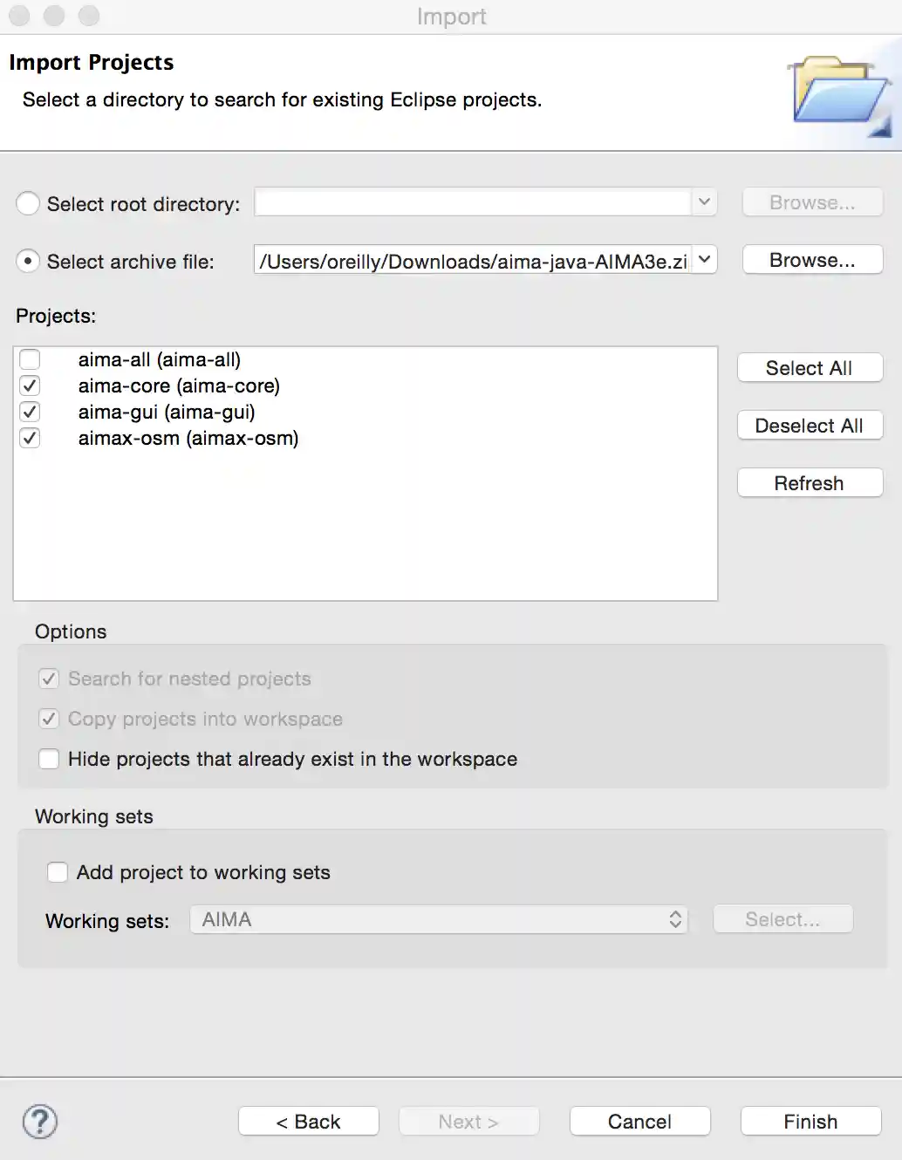This screenshot has width=902, height=1160.
Task: Click the Select All button
Action: click(x=810, y=368)
